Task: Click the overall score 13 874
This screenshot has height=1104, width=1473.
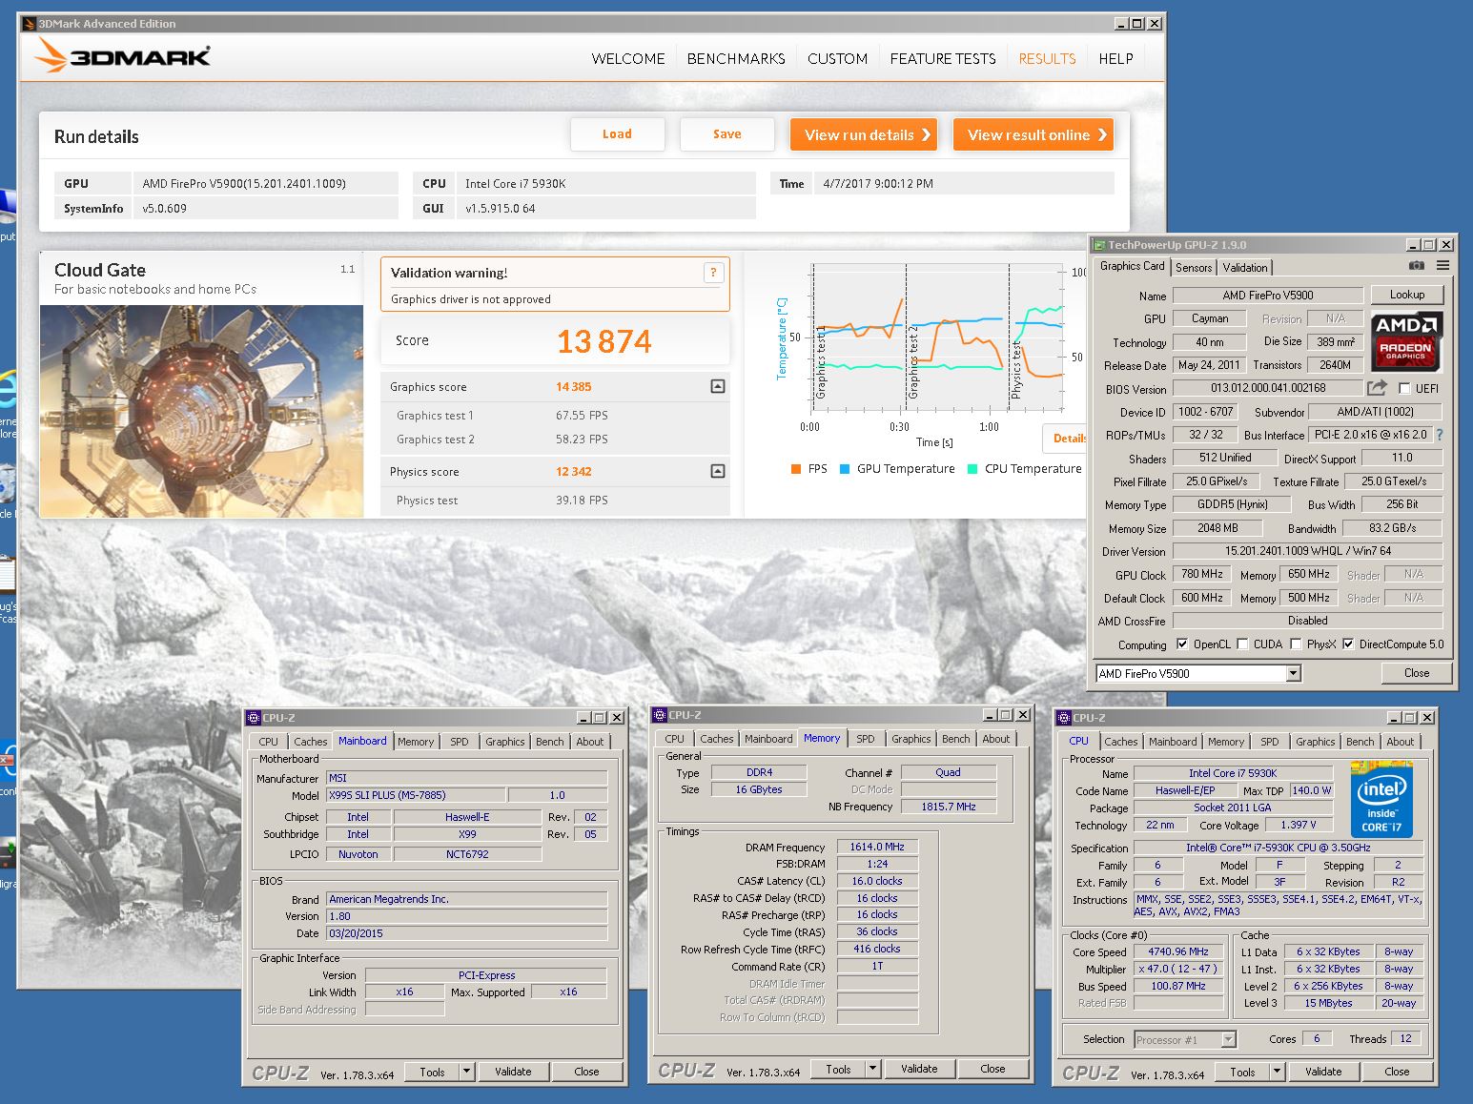Action: click(604, 341)
